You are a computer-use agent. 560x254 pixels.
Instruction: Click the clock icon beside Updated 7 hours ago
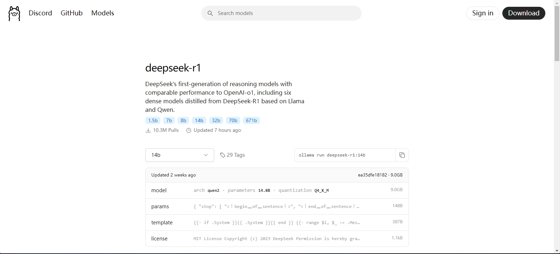tap(189, 130)
